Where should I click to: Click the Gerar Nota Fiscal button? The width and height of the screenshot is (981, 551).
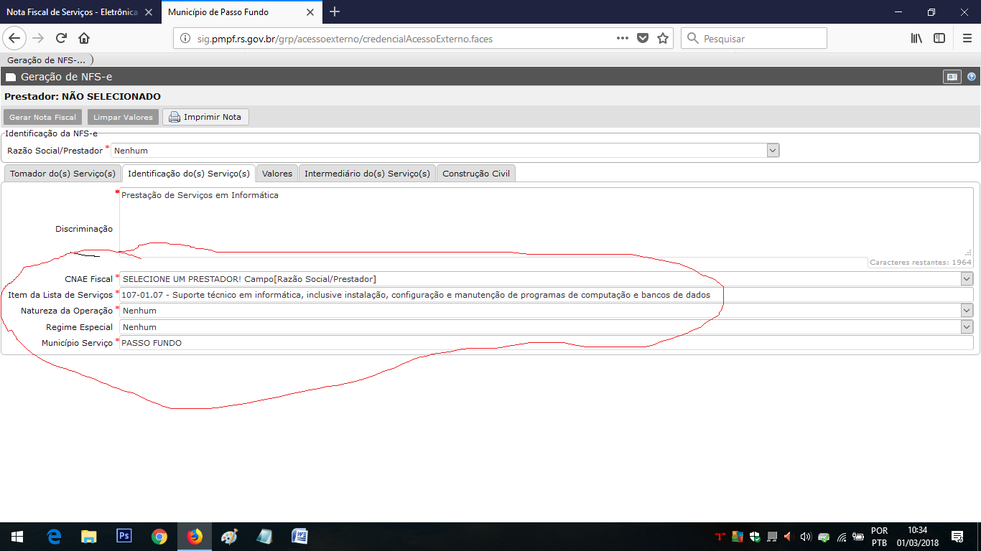tap(42, 117)
